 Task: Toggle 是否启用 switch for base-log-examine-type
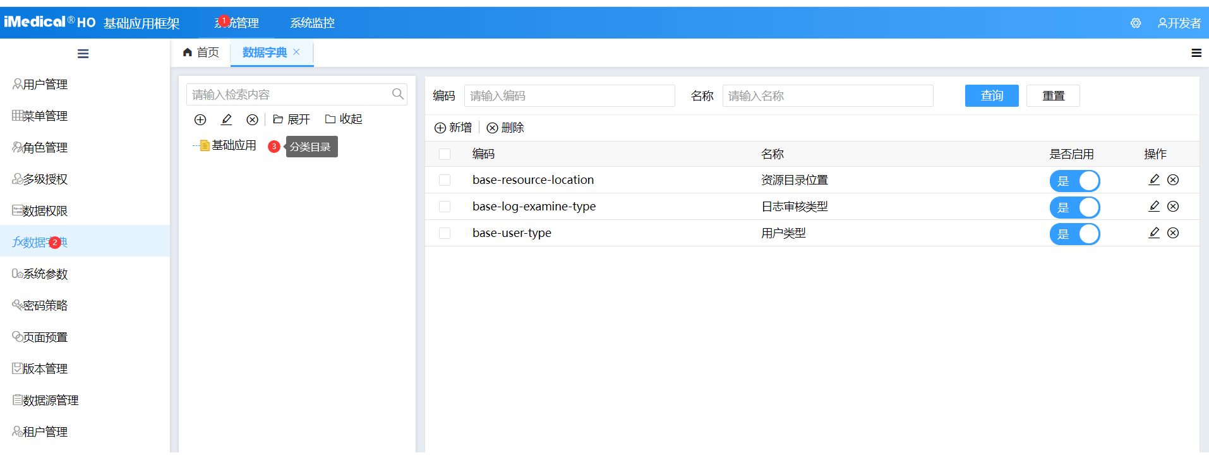[x=1074, y=207]
